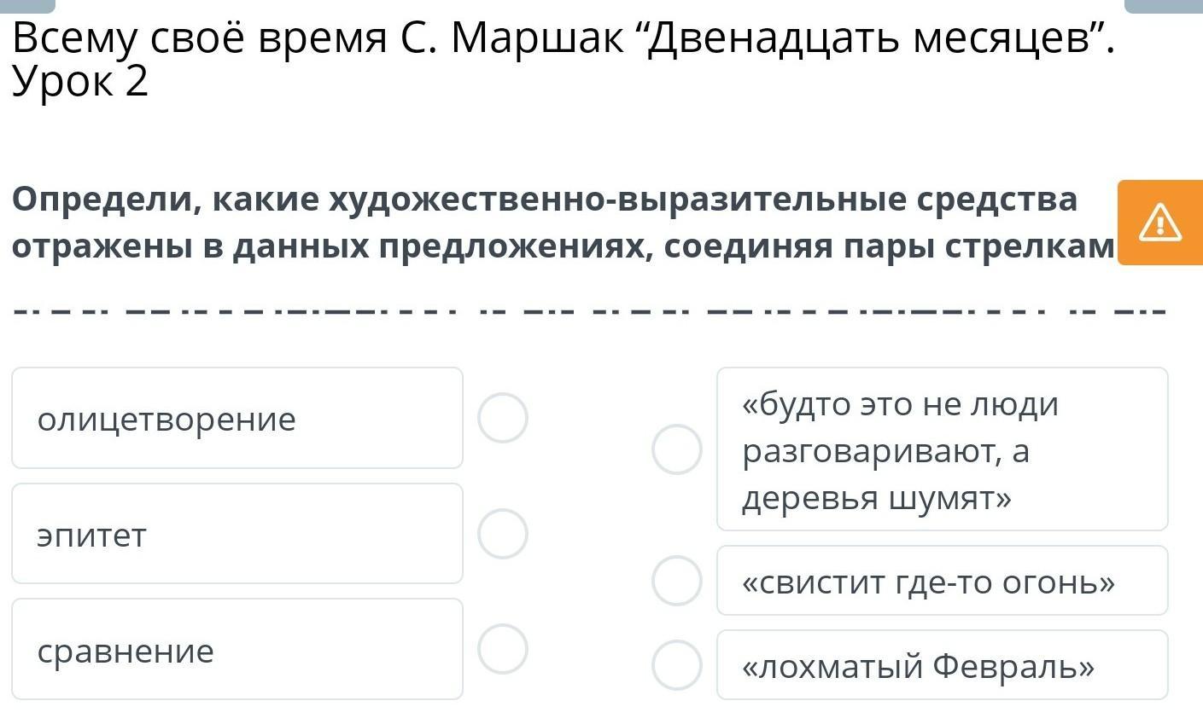
Task: Click the dashed divider line below instructions
Action: (589, 310)
